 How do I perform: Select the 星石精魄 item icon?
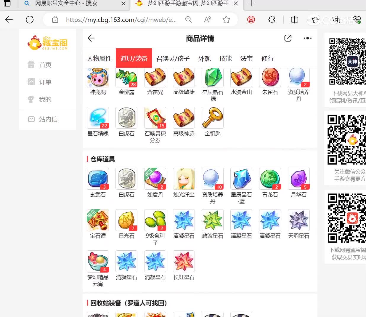pos(98,118)
